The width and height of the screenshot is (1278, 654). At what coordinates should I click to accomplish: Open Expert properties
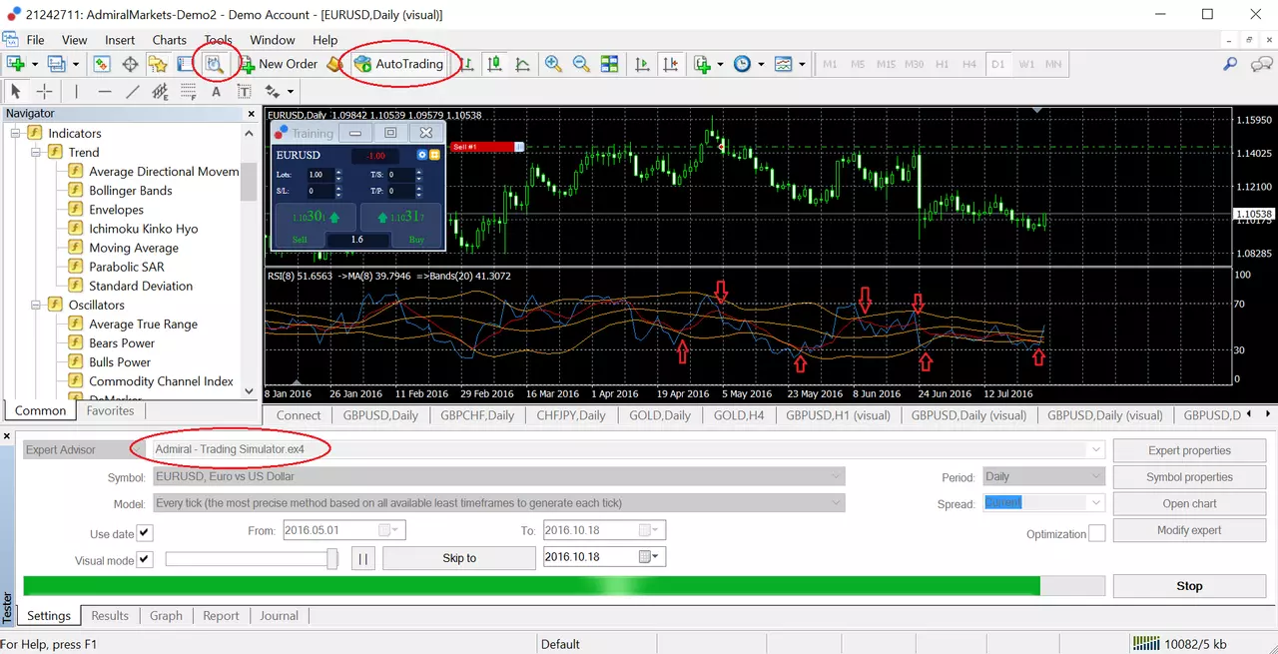(1189, 450)
